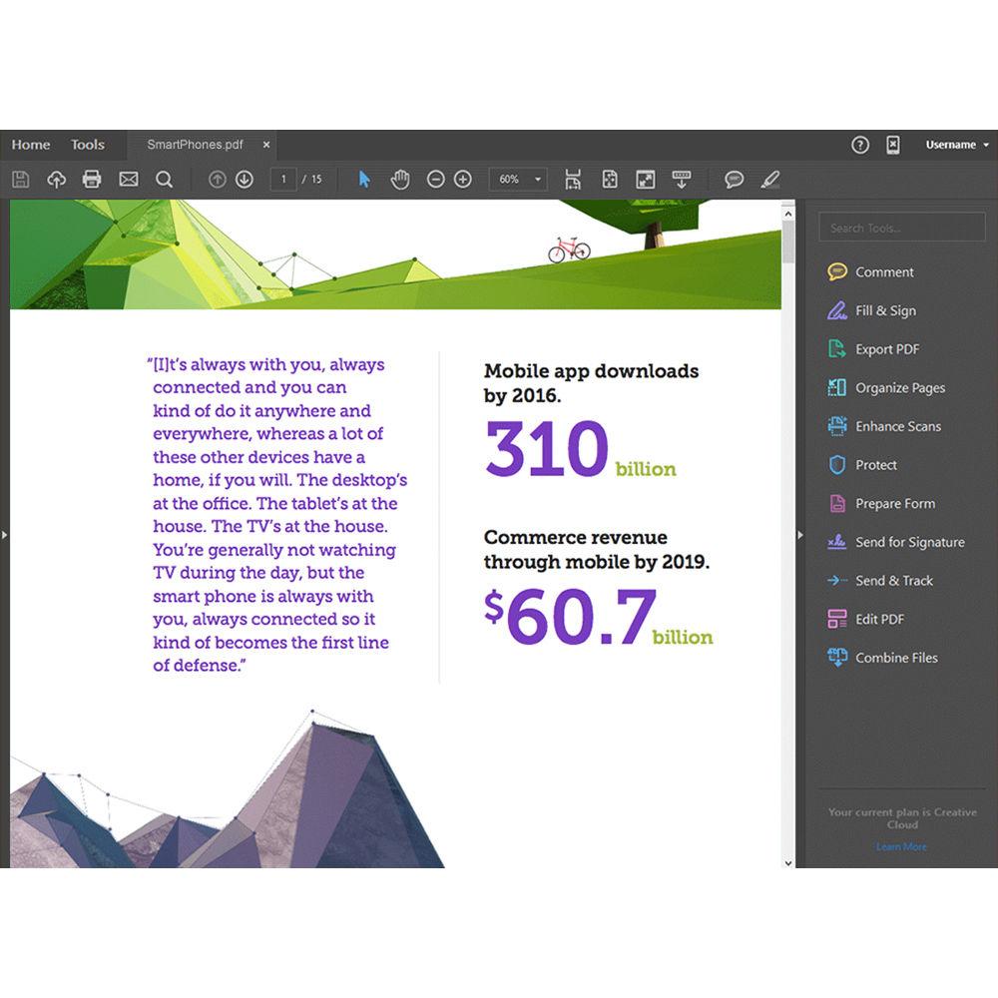Select the arrow selection tool
Screen dimensions: 998x998
[364, 180]
